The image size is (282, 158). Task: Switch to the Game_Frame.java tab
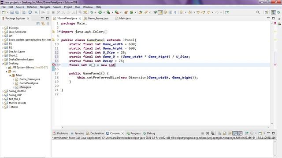tap(96, 18)
